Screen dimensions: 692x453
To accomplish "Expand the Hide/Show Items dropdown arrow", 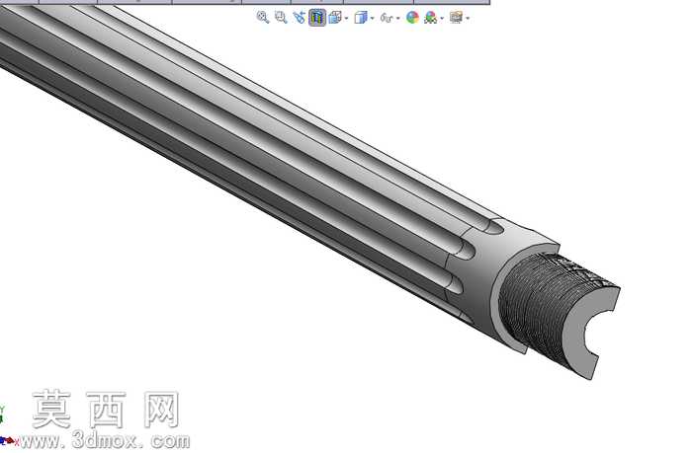I will pos(398,19).
